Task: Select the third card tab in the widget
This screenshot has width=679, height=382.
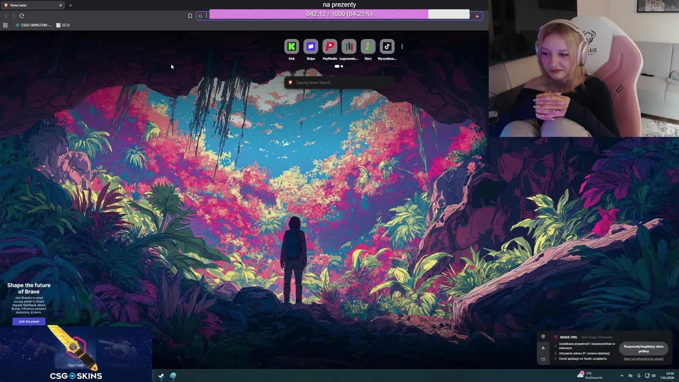Action: coord(543,359)
